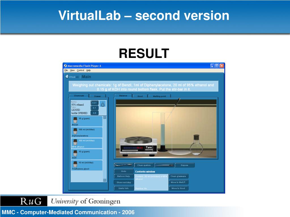This screenshot has width=290, height=217.
Task: Switch to the Balance tab
Action: [x=123, y=96]
